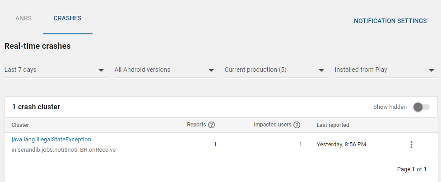Click the Last reported column header
The image size is (441, 182).
click(333, 125)
